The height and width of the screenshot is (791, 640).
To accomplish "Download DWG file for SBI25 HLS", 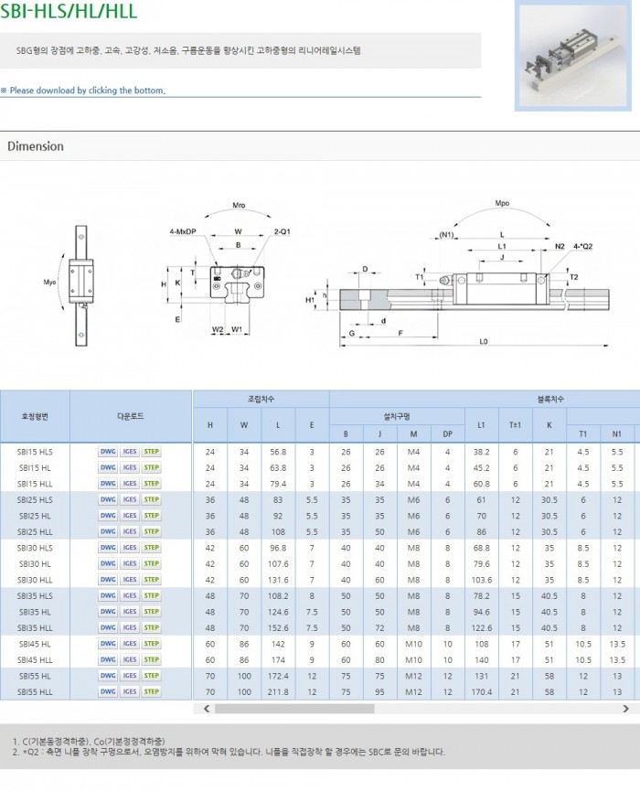I will [x=108, y=499].
